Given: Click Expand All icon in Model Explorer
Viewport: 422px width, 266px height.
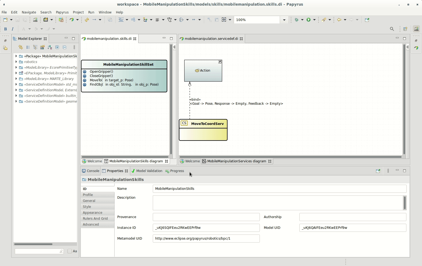Looking at the screenshot, I should (x=57, y=47).
